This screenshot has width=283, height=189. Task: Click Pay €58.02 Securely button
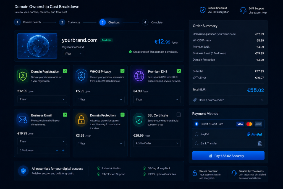[x=228, y=156]
